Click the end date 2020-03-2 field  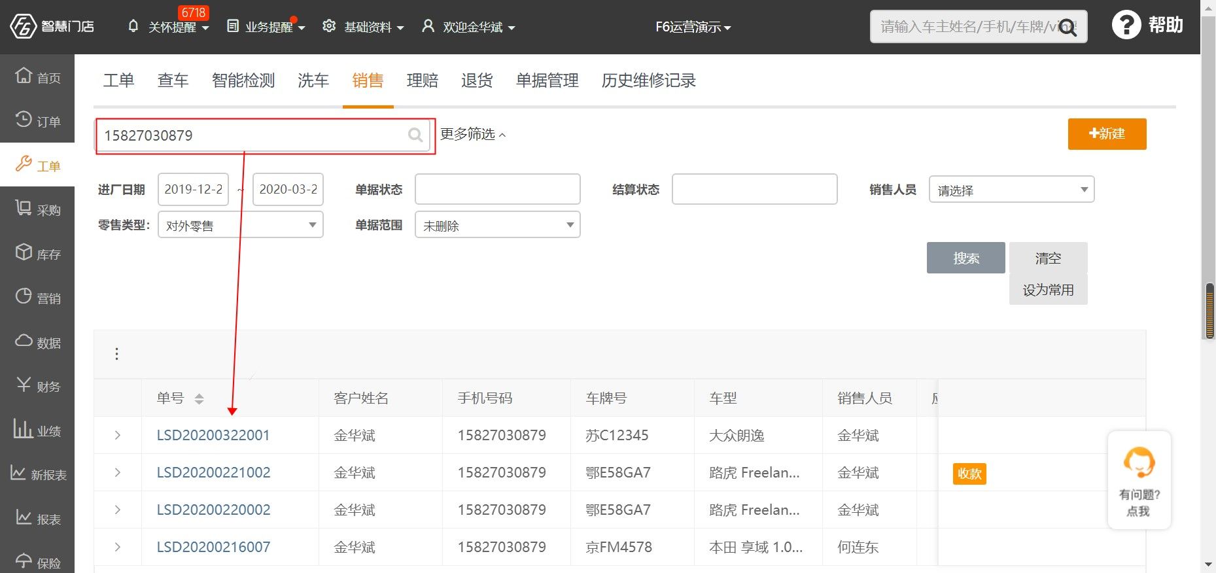(x=288, y=190)
